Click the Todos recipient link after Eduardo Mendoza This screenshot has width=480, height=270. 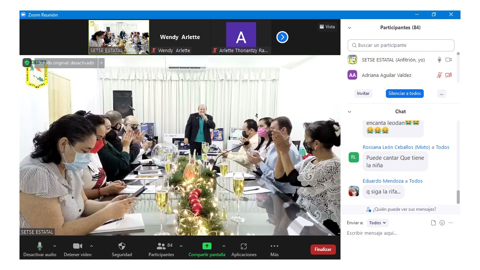[x=416, y=181]
